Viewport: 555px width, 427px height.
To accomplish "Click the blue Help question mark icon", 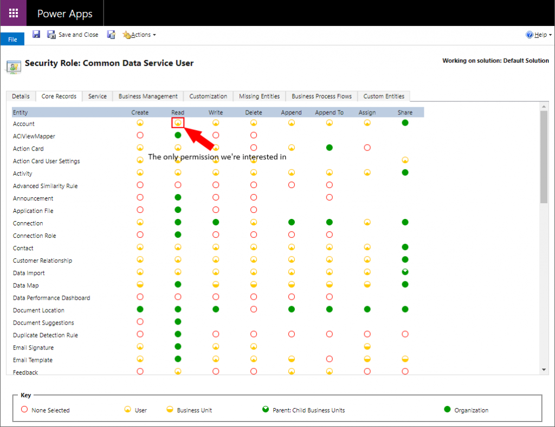I will (530, 35).
